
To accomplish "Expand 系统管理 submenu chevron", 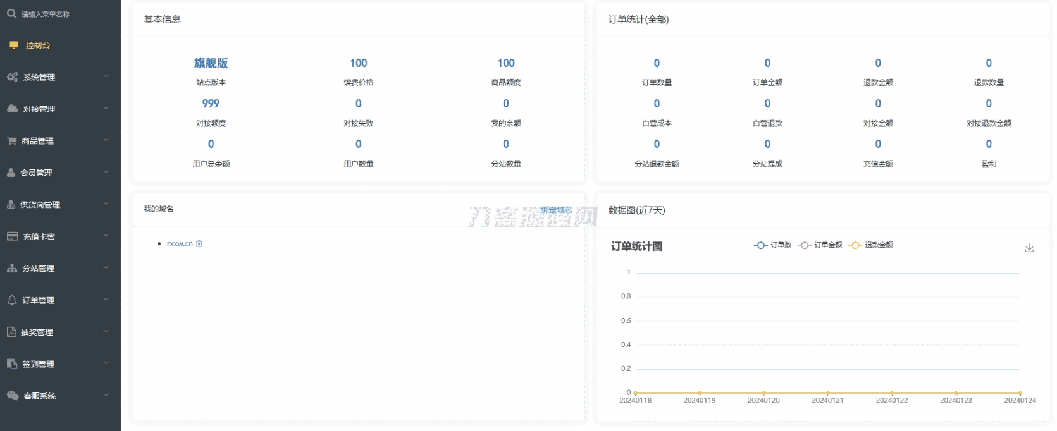I will point(106,76).
